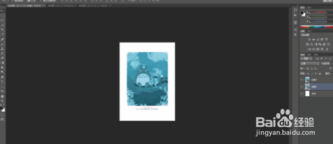The image size is (333, 144).
Task: Select the History Brush tool
Action: click(x=2, y=53)
